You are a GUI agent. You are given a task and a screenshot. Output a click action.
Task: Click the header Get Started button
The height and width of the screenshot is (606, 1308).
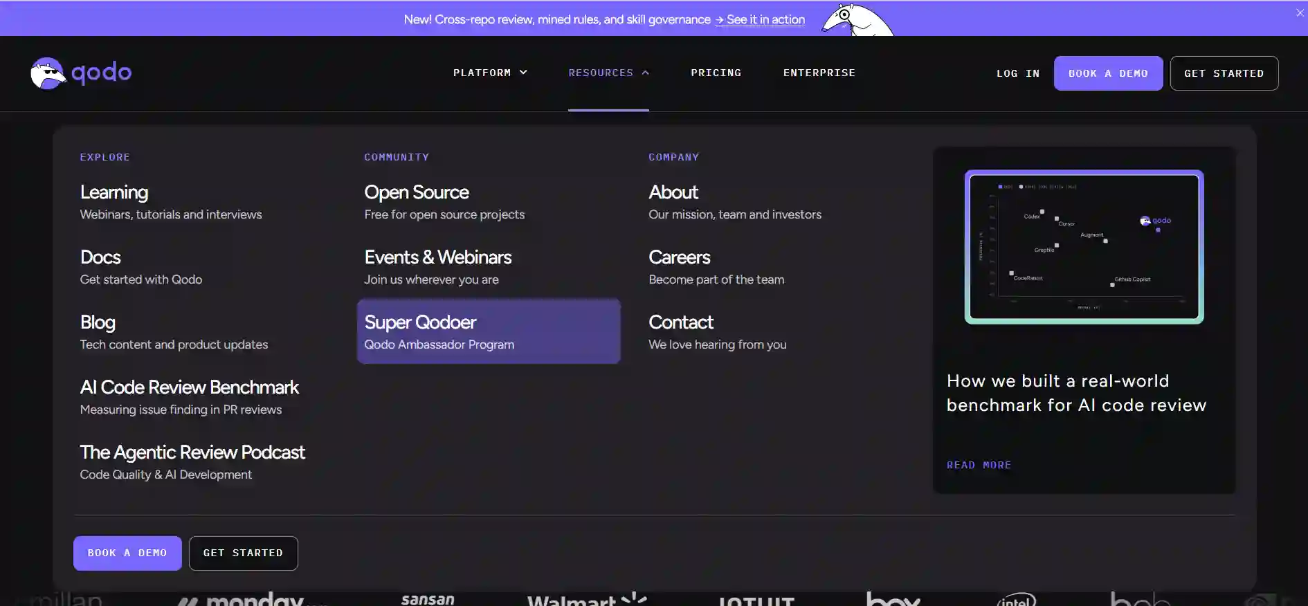(x=1224, y=73)
